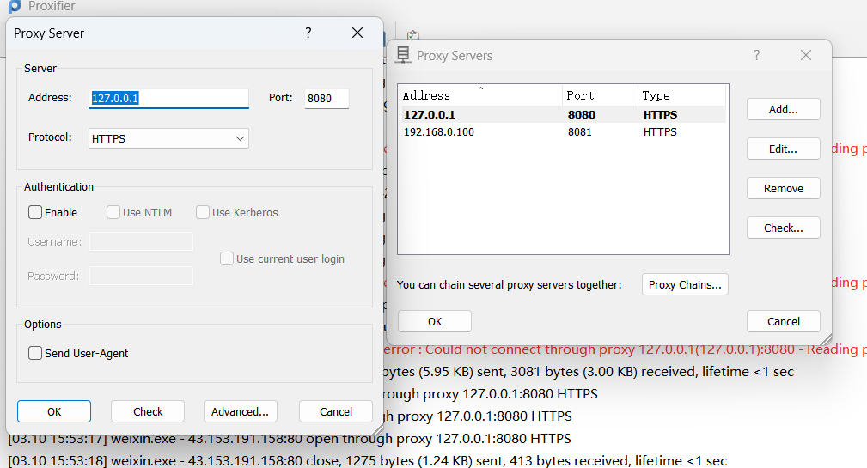Click the Port field showing 8080
The height and width of the screenshot is (468, 867).
(326, 98)
